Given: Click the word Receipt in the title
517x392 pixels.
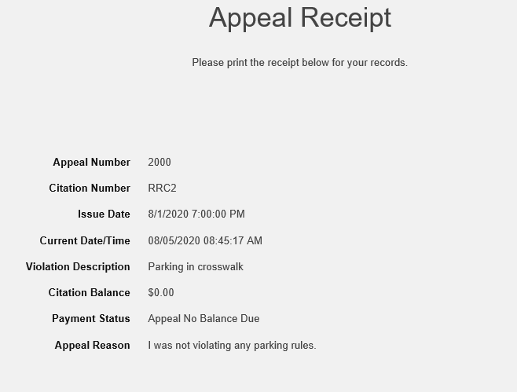Looking at the screenshot, I should pyautogui.click(x=346, y=18).
